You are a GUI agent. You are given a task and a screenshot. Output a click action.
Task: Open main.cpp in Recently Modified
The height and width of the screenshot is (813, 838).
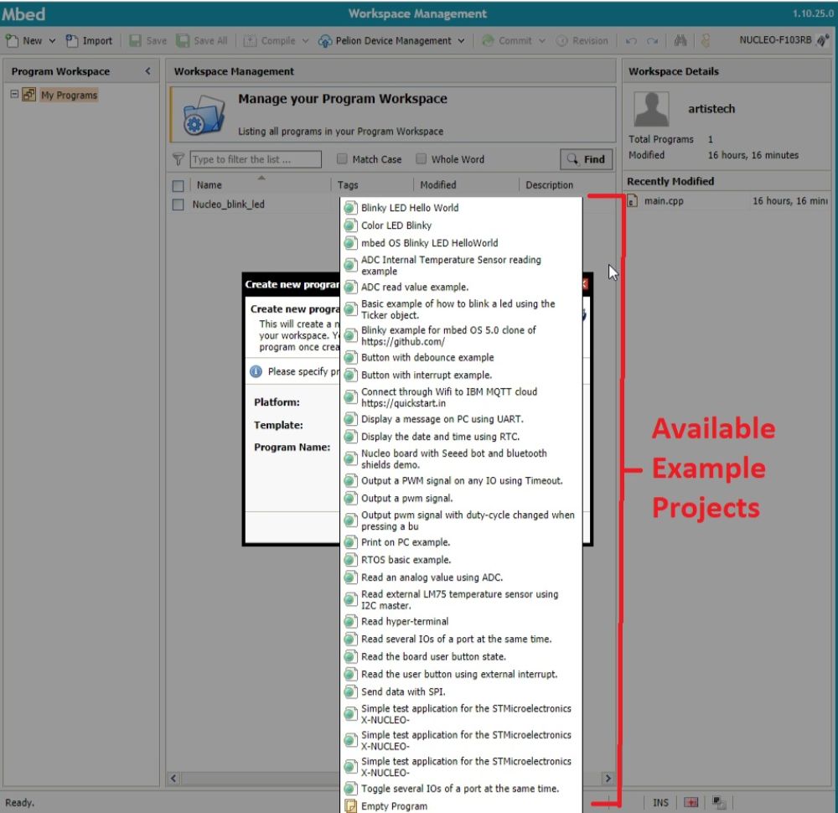[663, 201]
